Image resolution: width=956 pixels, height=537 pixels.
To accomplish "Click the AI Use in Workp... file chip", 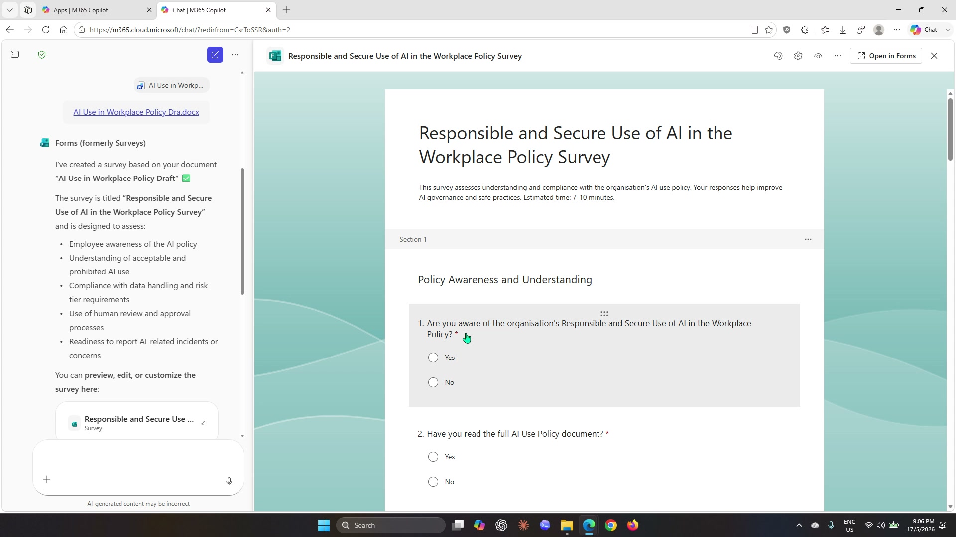I will tap(171, 85).
